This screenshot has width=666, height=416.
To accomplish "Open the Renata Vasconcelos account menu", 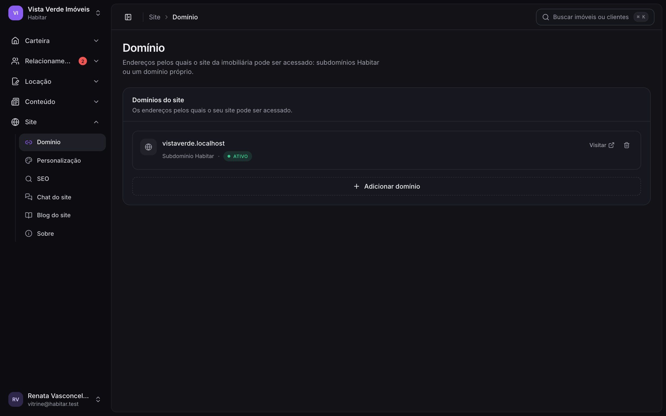I will (55, 399).
